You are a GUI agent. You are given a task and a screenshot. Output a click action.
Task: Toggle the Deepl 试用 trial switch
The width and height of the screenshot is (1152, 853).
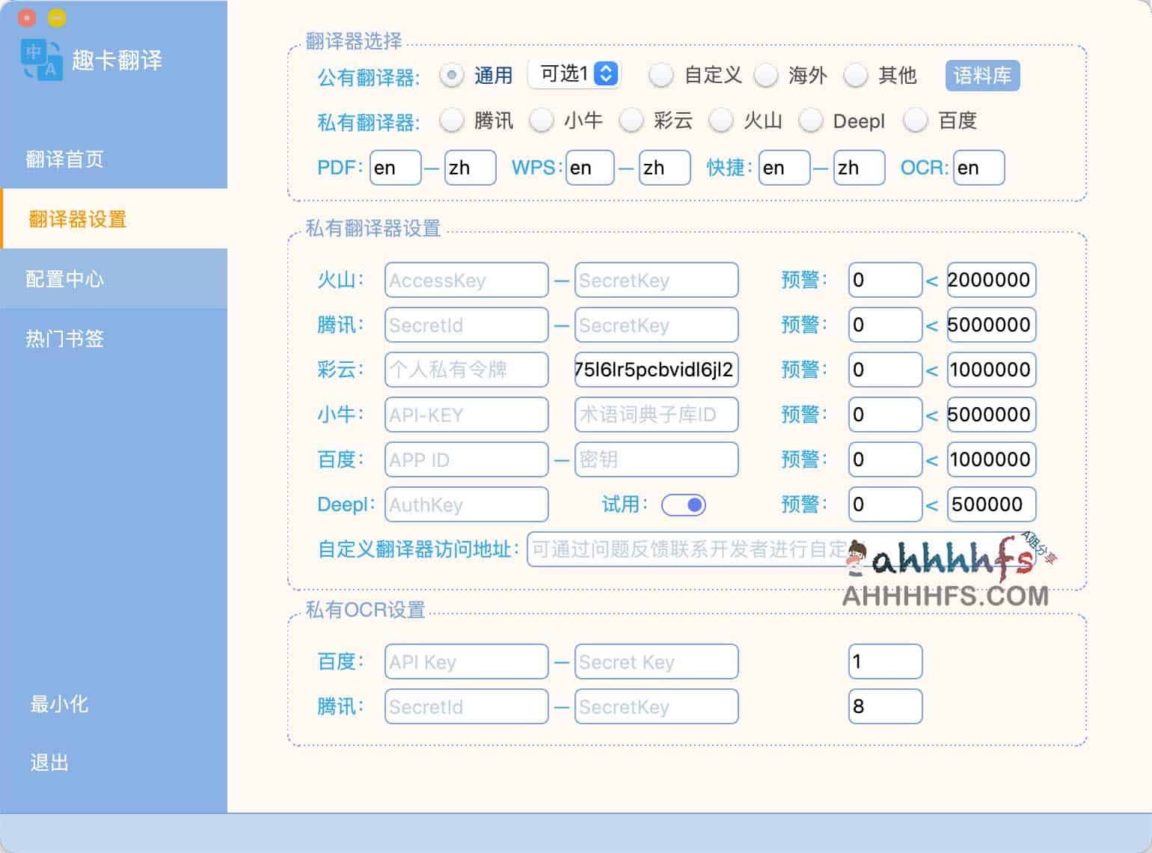682,505
